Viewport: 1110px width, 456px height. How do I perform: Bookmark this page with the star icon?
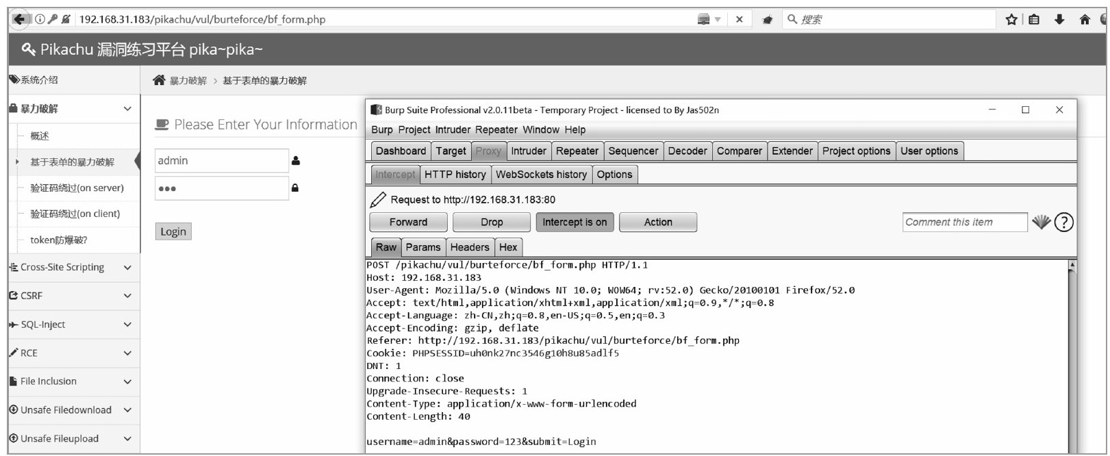point(1011,19)
